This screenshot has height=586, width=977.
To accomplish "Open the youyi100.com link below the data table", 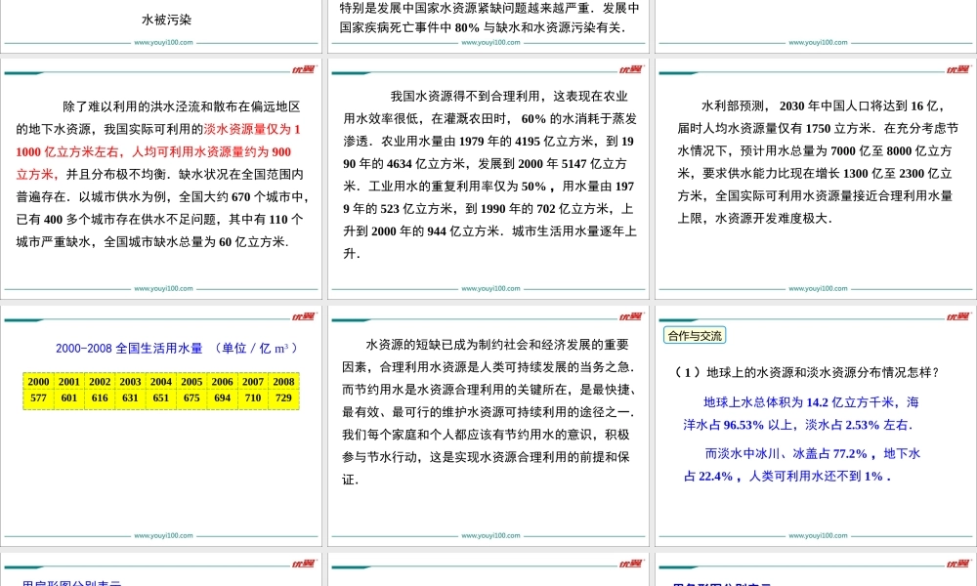I will coord(162,535).
